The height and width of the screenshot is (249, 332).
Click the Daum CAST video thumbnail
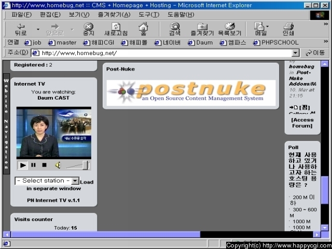tap(54, 133)
